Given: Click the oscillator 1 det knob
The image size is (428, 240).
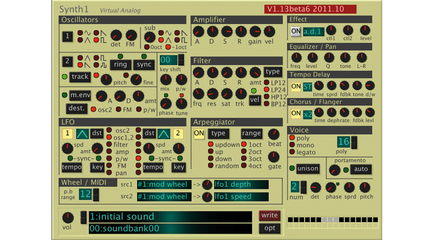Looking at the screenshot, I should tap(116, 35).
